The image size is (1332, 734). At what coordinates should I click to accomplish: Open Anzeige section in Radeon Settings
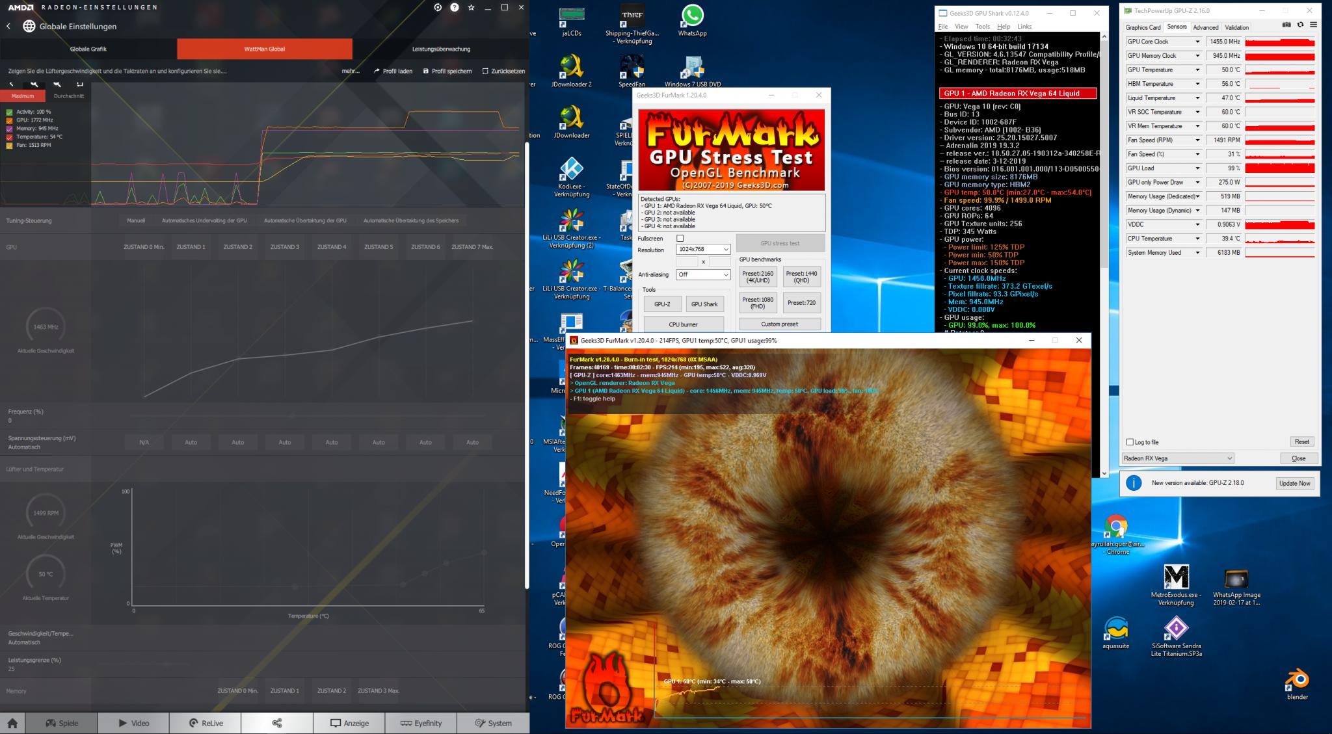(x=349, y=723)
